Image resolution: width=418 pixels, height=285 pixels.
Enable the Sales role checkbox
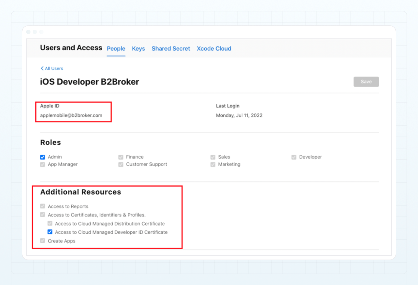pyautogui.click(x=213, y=157)
